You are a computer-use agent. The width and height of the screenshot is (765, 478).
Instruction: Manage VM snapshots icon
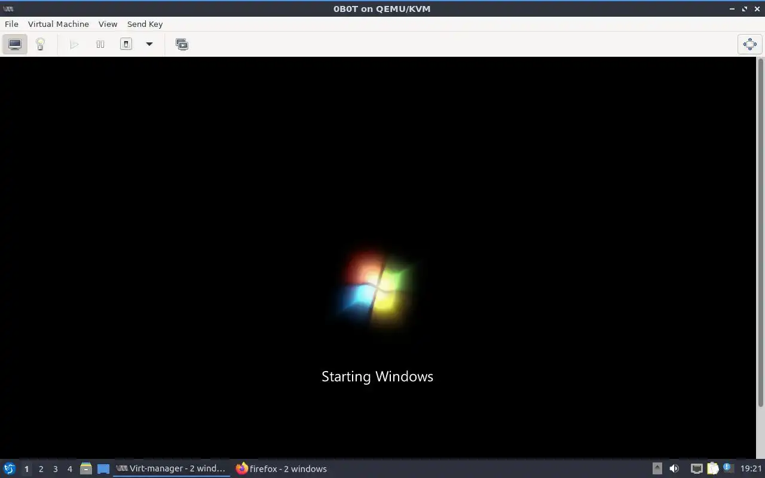pos(182,44)
